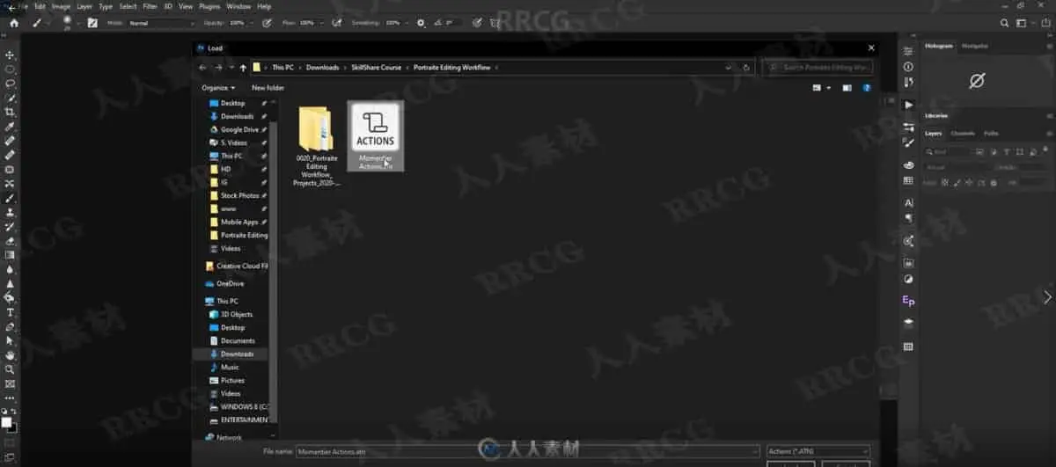Image resolution: width=1056 pixels, height=467 pixels.
Task: Select the Eraser tool
Action: pyautogui.click(x=10, y=240)
